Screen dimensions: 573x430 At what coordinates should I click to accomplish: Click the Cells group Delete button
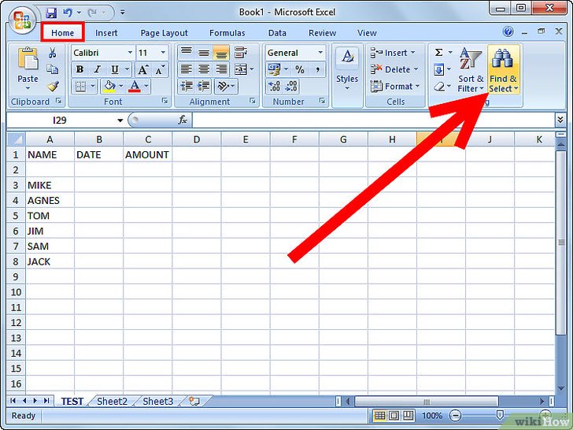click(394, 69)
